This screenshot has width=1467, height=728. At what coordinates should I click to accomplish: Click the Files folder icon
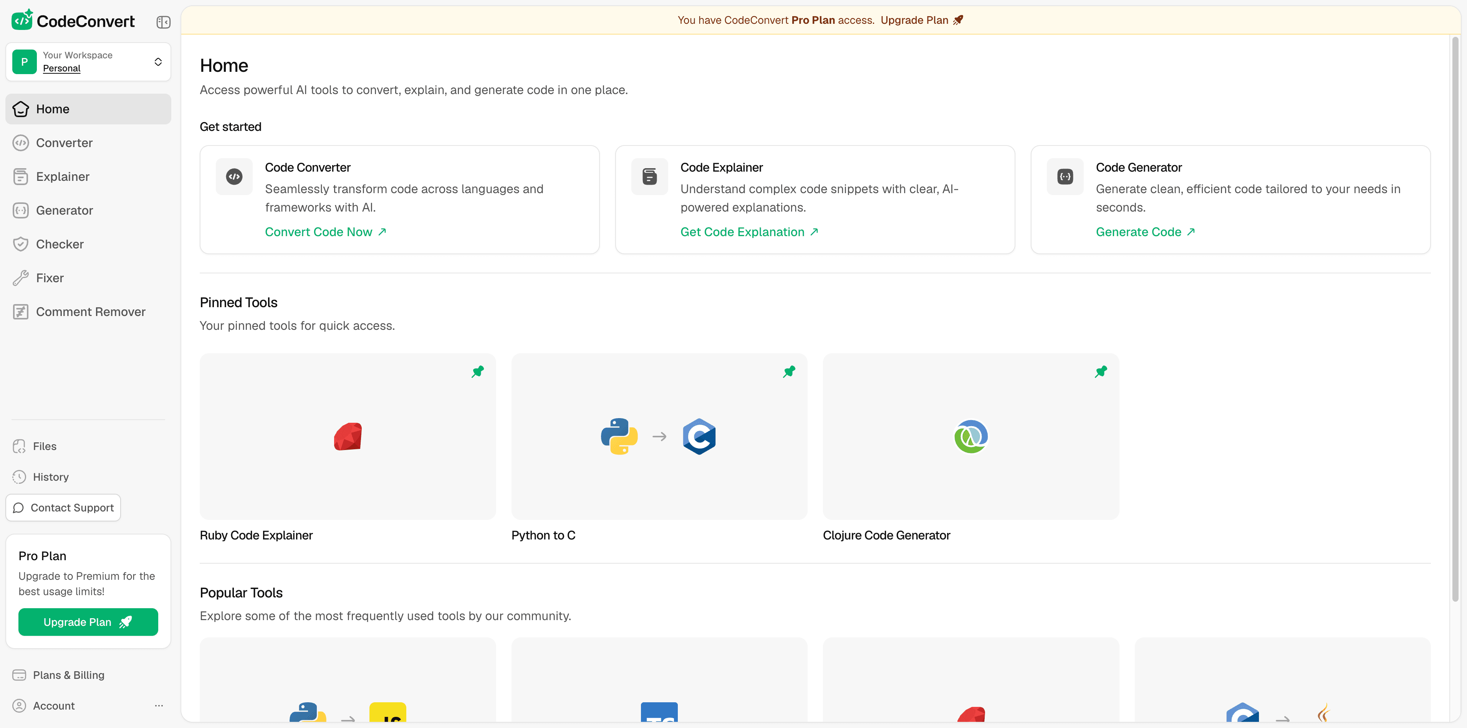pyautogui.click(x=19, y=446)
